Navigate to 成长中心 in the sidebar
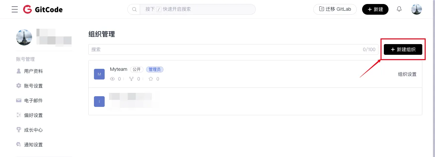The height and width of the screenshot is (157, 435). pyautogui.click(x=33, y=130)
